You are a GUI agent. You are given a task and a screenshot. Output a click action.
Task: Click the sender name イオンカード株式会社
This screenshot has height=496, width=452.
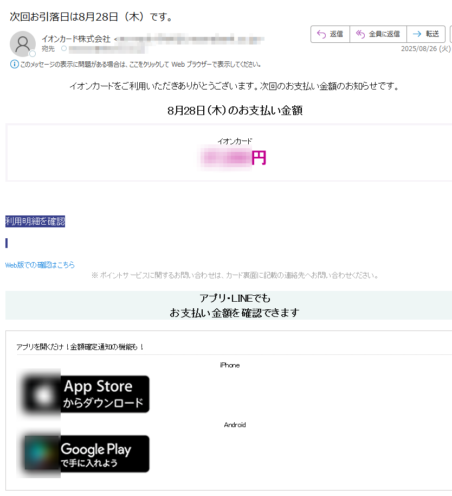[x=76, y=39]
